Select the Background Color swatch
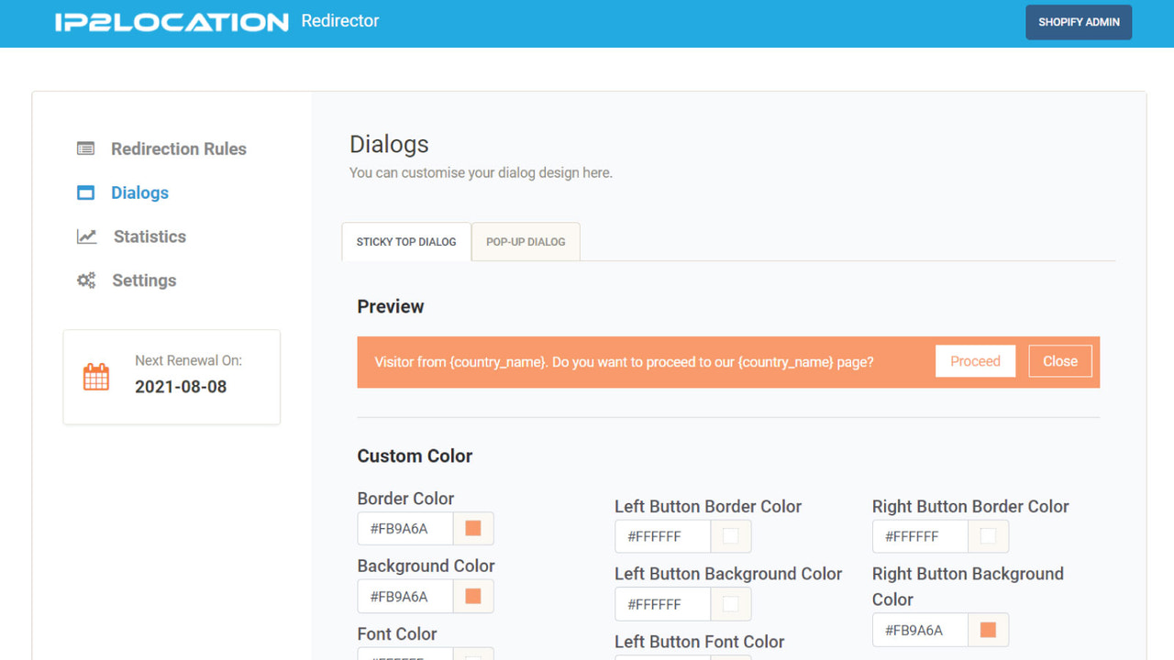The height and width of the screenshot is (660, 1174). pos(473,596)
